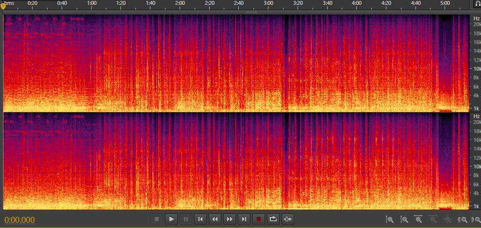The image size is (481, 228).
Task: Click the 4:00 mark on time ruler
Action: [356, 3]
